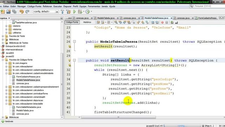Open the Back history dropdown in the editor toolbar
This screenshot has width=225, height=127.
tap(105, 23)
